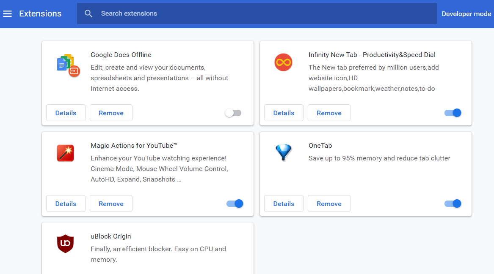This screenshot has height=274, width=494.
Task: Click the OneTab funnel icon
Action: point(283,152)
